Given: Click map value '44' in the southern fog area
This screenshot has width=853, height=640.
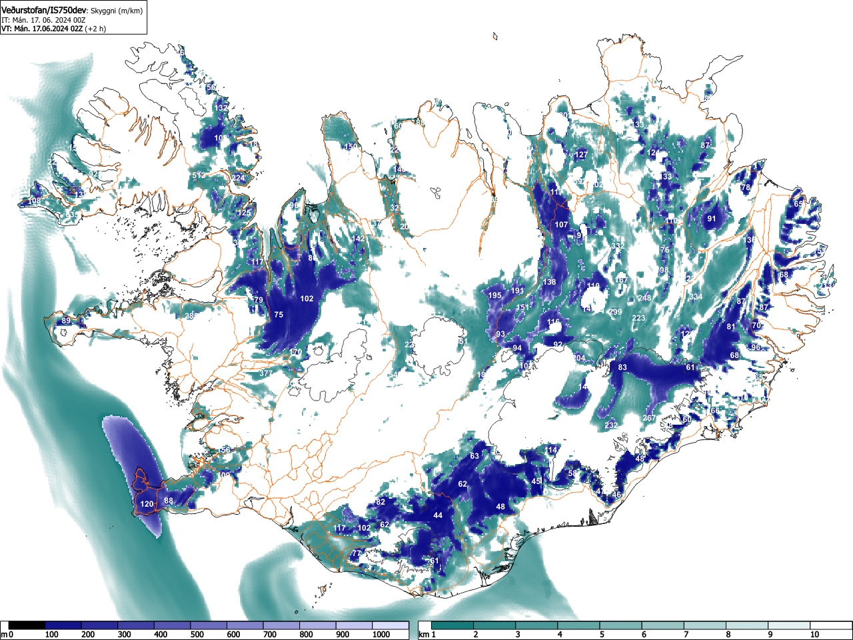Looking at the screenshot, I should pos(438,515).
